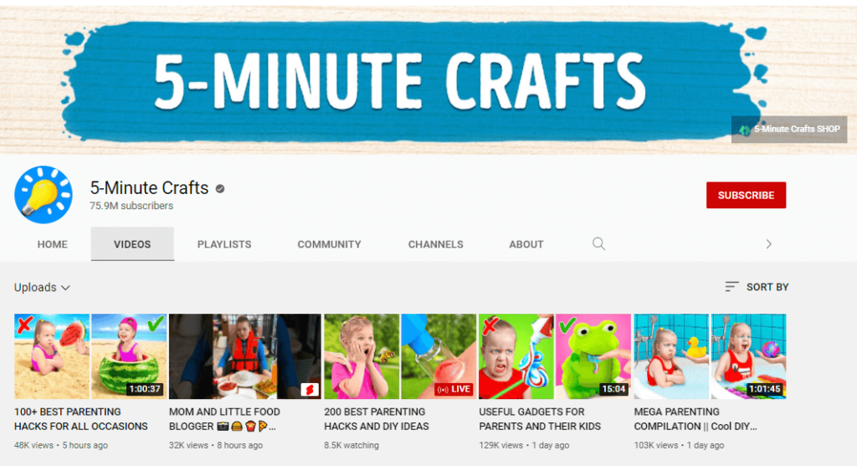857x466 pixels.
Task: Open the Playlists tab
Action: point(224,244)
